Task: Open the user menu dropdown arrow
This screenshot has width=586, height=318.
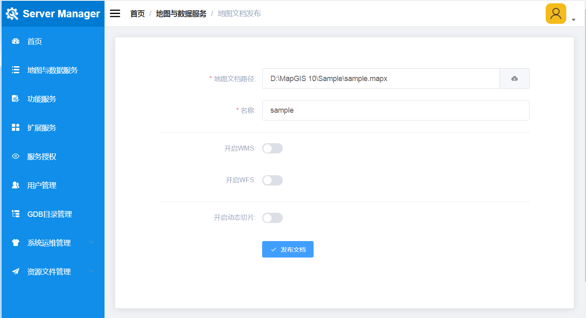Action: point(574,20)
